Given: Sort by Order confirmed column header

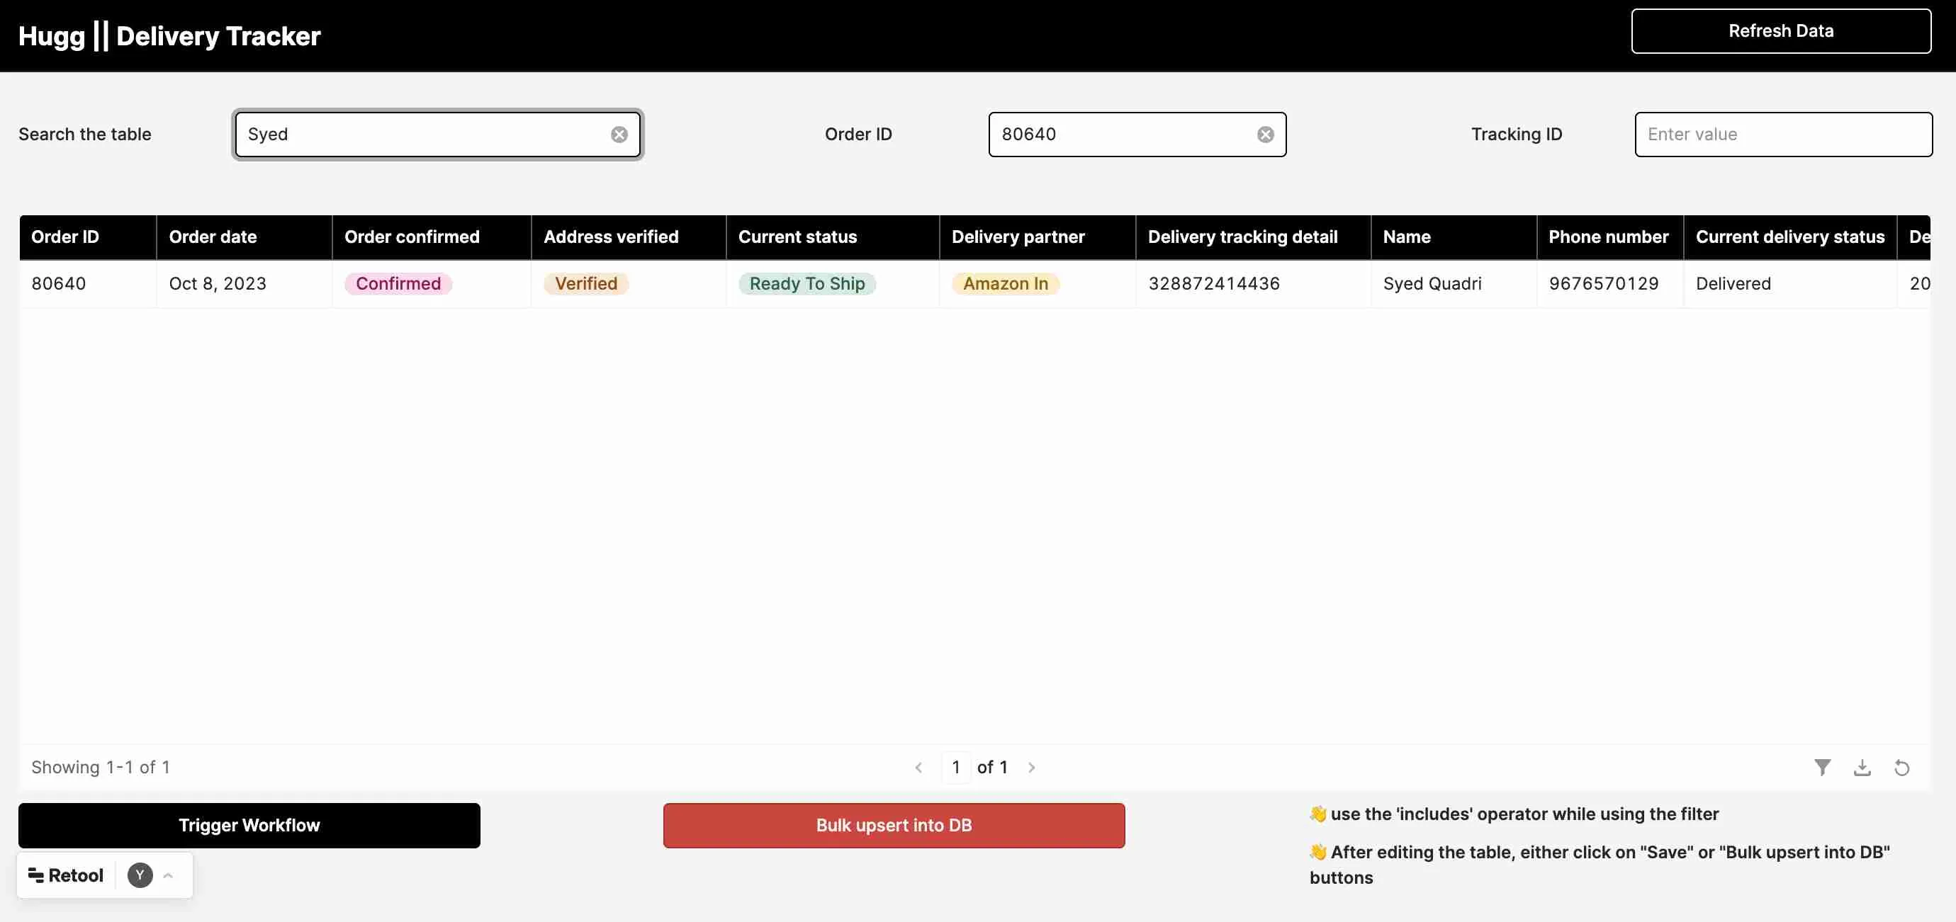Looking at the screenshot, I should pyautogui.click(x=432, y=237).
